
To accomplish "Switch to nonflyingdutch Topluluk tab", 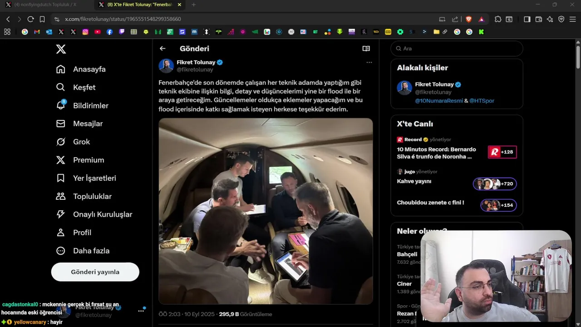I will coord(45,5).
